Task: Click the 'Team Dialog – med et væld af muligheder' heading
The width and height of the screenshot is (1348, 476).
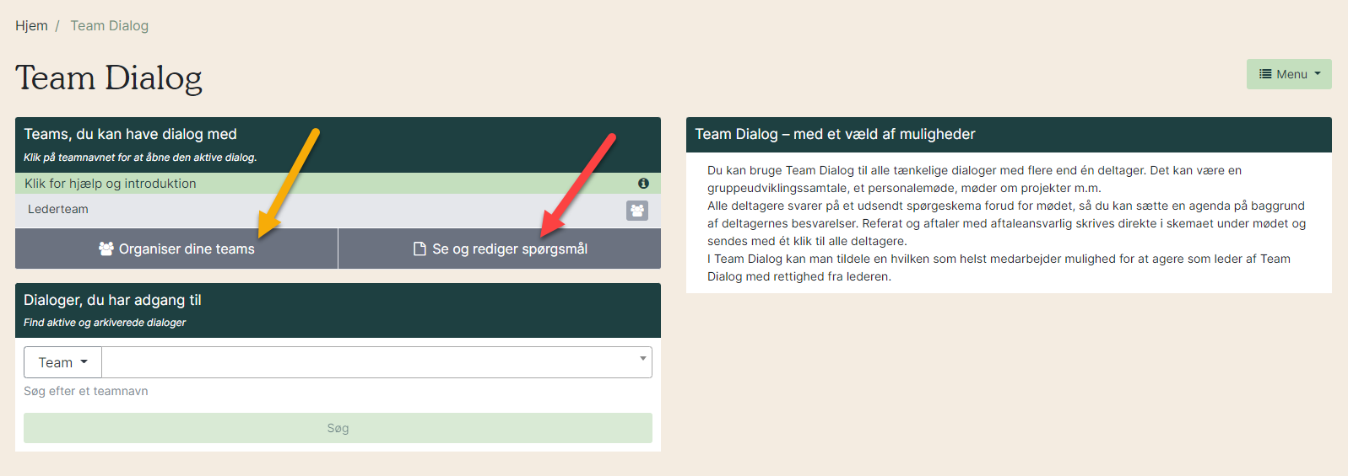Action: click(x=835, y=134)
